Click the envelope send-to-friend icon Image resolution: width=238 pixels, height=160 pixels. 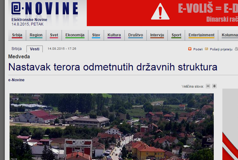206,49
